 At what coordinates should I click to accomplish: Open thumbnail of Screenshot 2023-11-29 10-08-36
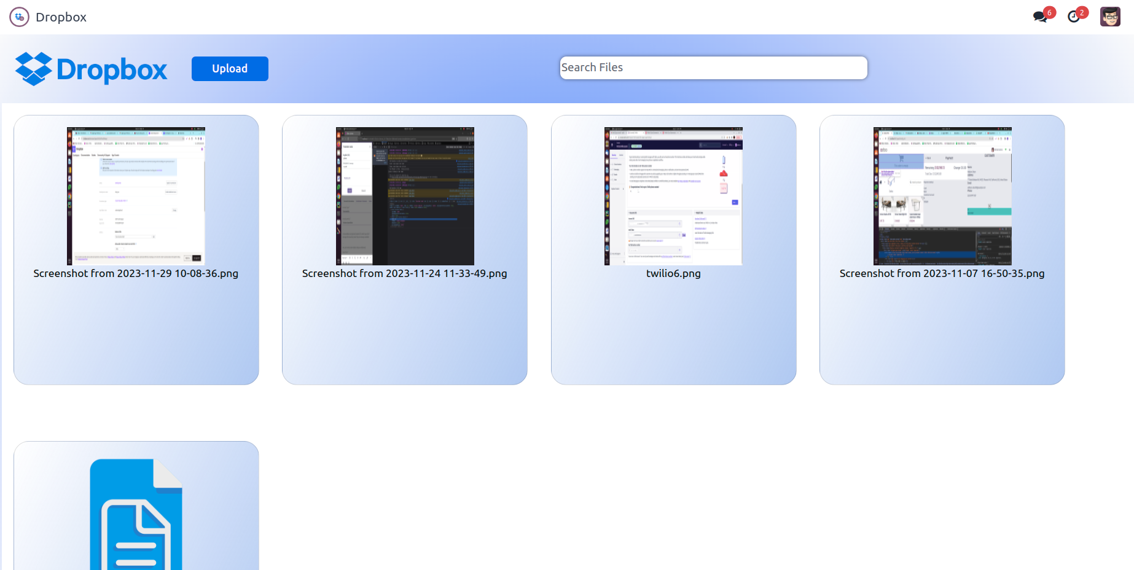click(136, 196)
